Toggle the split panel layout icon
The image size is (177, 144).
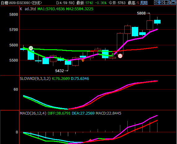pos(167,2)
